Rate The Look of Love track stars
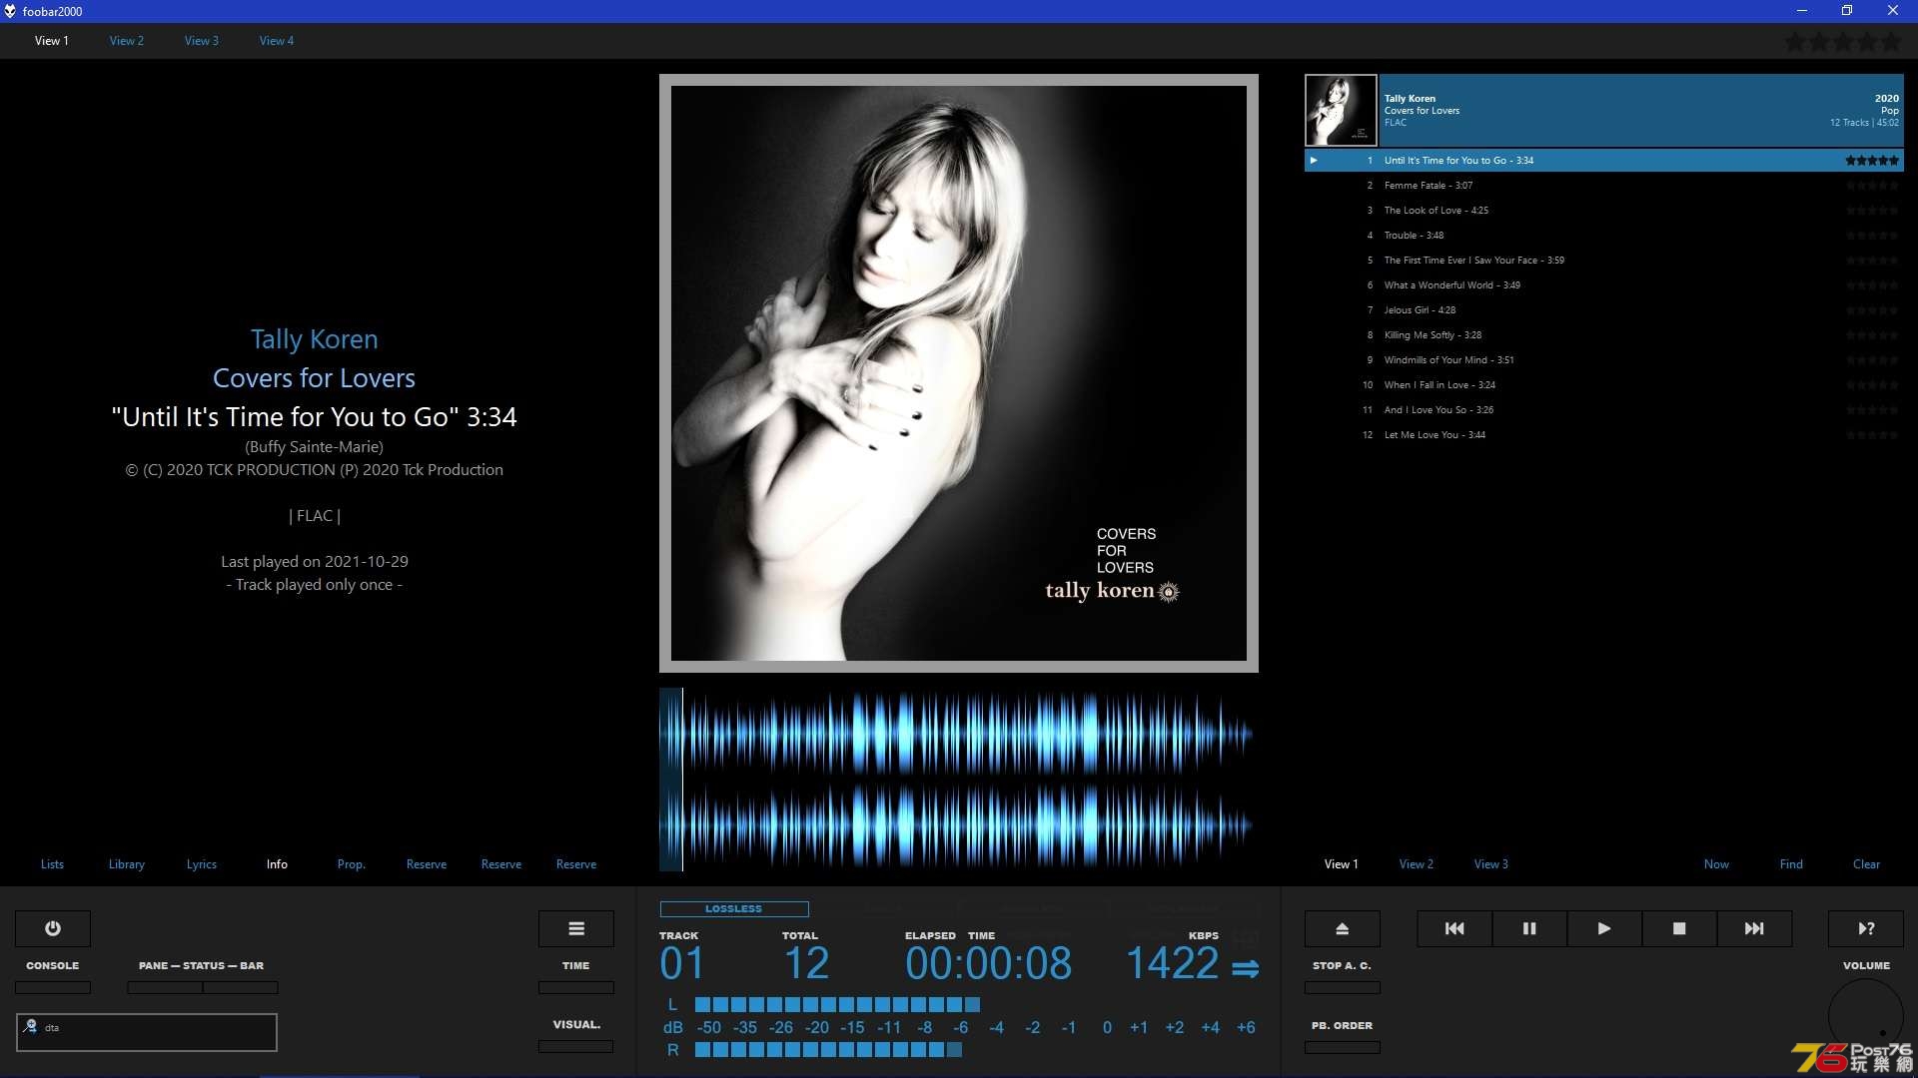This screenshot has width=1918, height=1078. point(1872,211)
